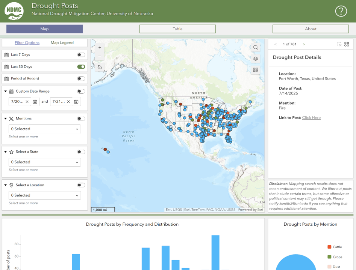Open end date calendar picker

76,102
